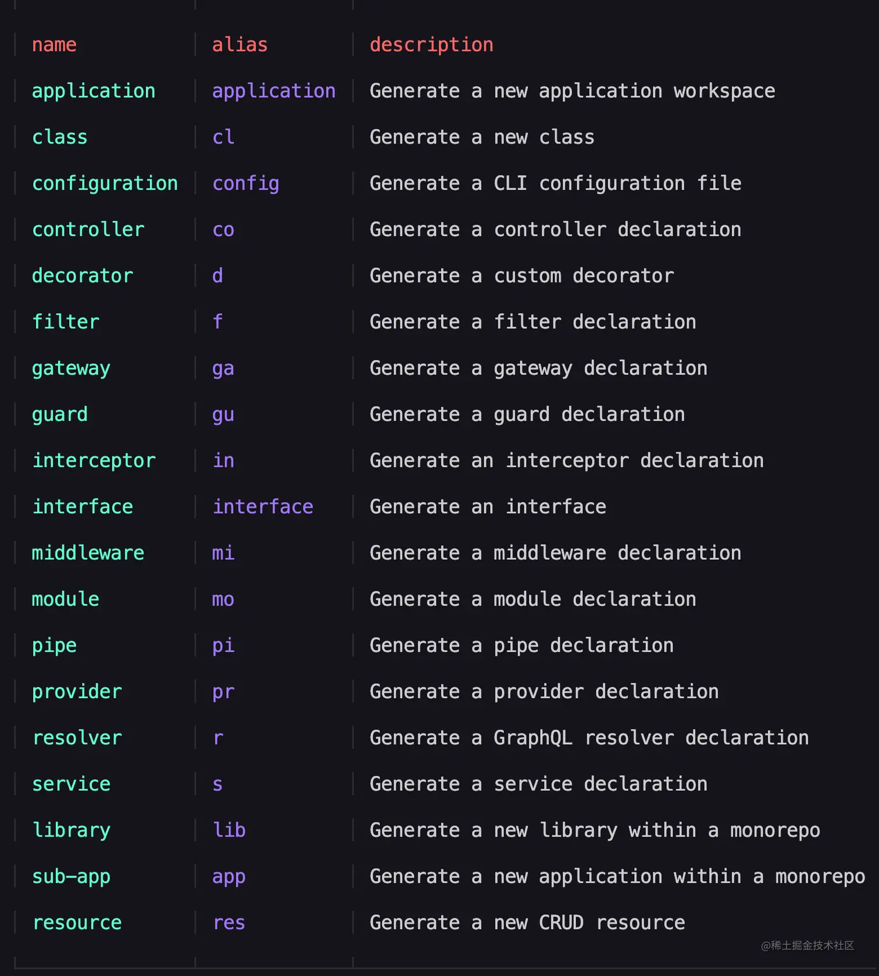Click the 'name' column header

54,45
